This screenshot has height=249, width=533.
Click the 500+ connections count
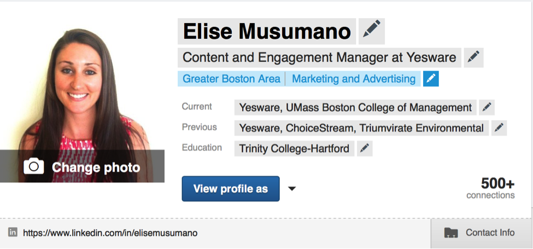tap(490, 188)
